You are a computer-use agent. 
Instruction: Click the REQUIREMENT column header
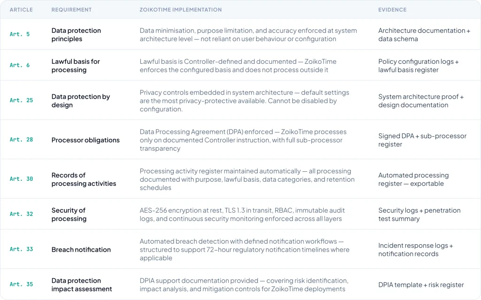[71, 10]
